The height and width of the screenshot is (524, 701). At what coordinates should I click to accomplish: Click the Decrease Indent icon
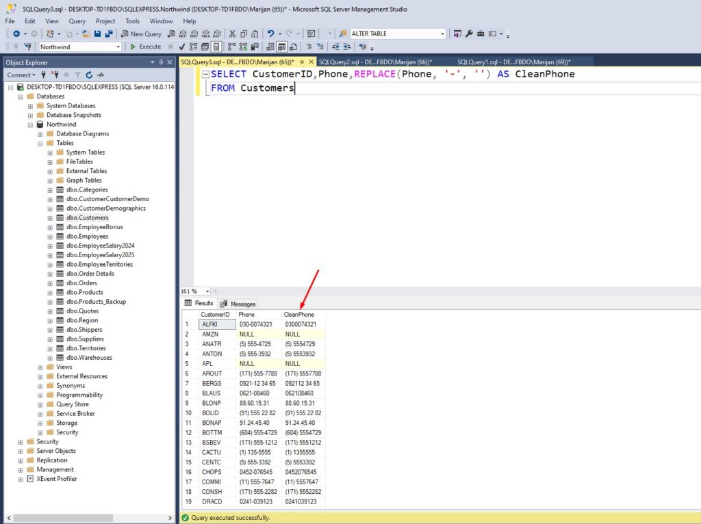[335, 47]
